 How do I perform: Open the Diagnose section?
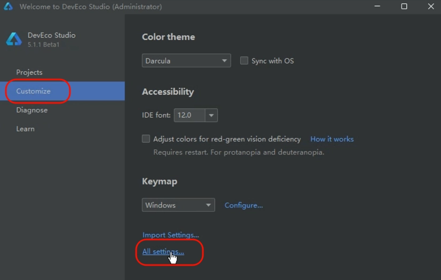click(x=32, y=110)
